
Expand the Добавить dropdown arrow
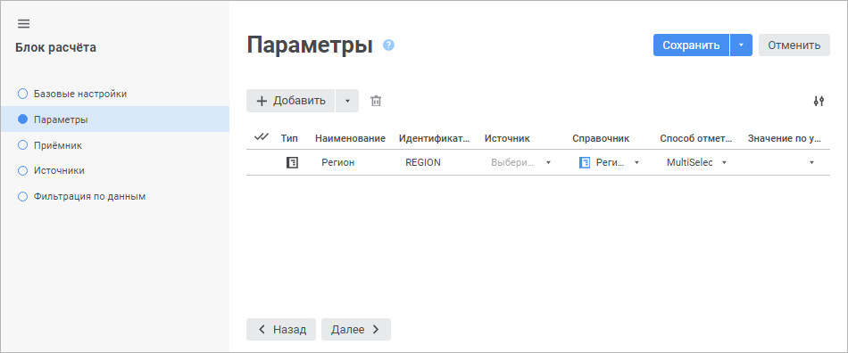pos(347,101)
